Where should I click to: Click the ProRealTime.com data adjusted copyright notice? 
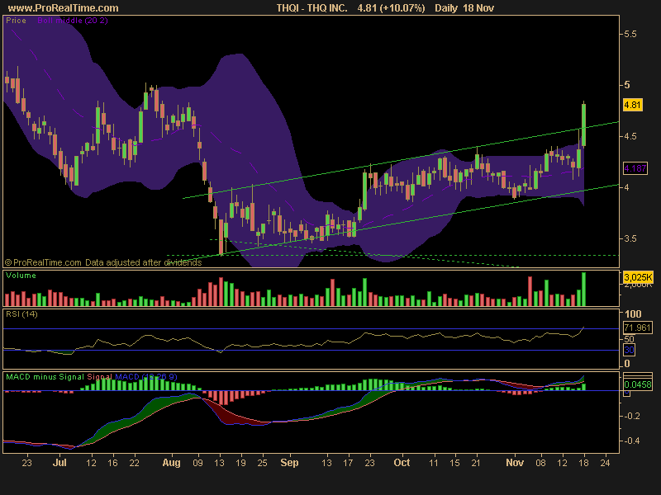click(x=103, y=262)
